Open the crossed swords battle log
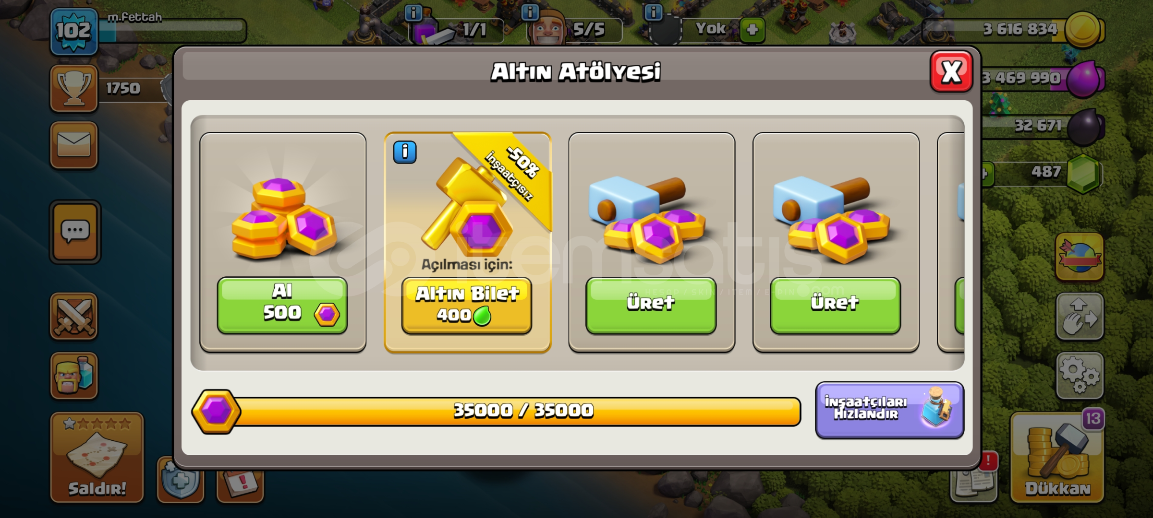This screenshot has height=518, width=1153. (74, 316)
